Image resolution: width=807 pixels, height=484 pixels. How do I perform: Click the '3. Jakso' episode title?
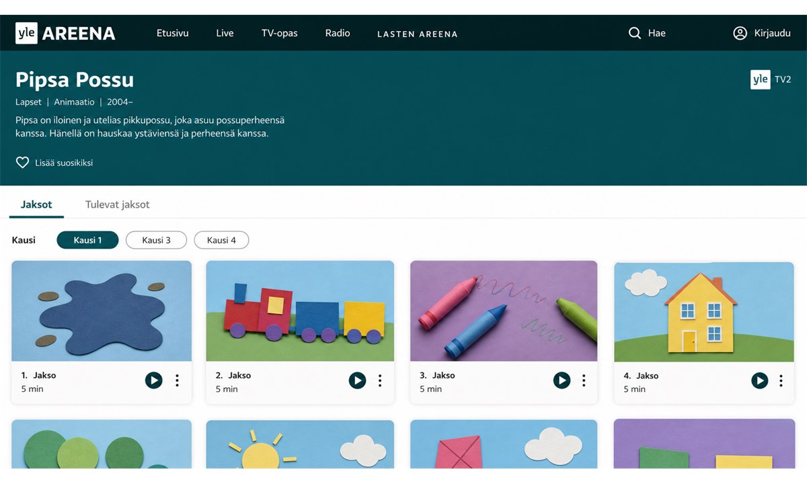(x=437, y=375)
